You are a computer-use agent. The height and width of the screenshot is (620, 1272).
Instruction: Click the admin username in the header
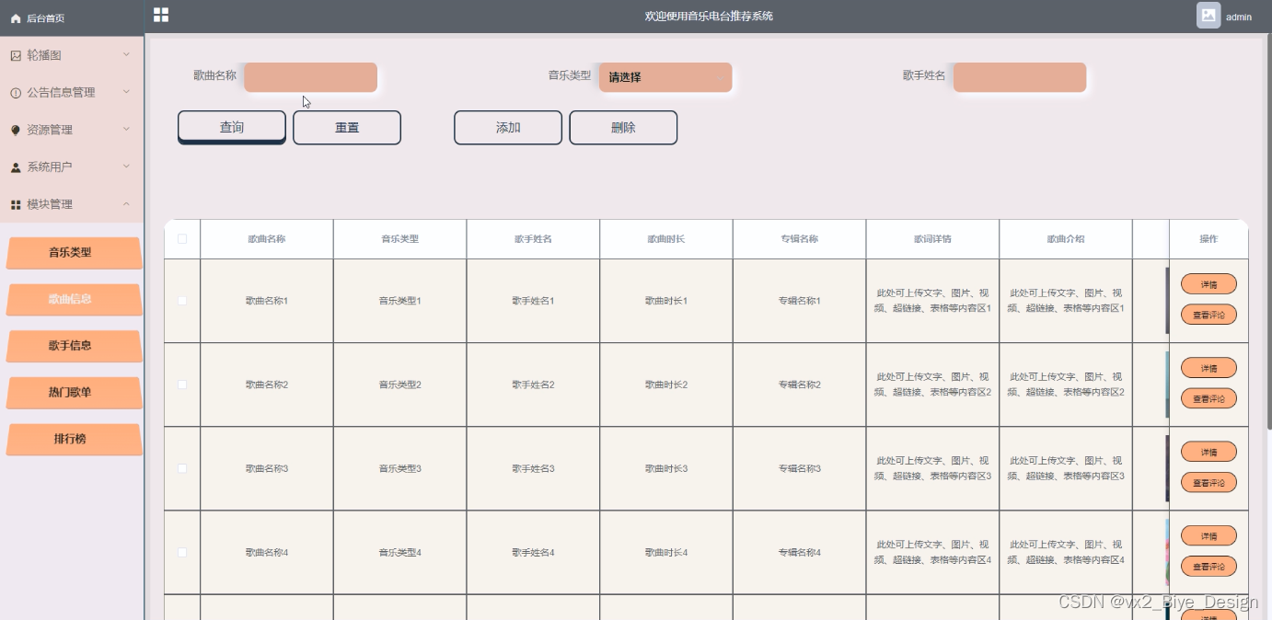click(x=1239, y=17)
